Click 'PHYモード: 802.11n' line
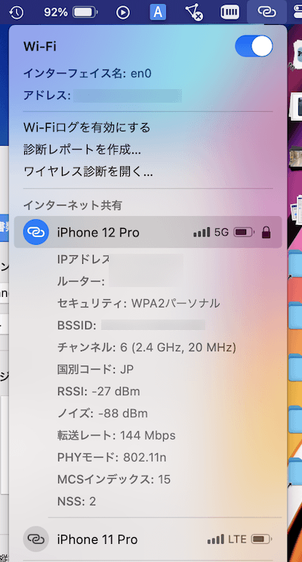 (x=112, y=457)
